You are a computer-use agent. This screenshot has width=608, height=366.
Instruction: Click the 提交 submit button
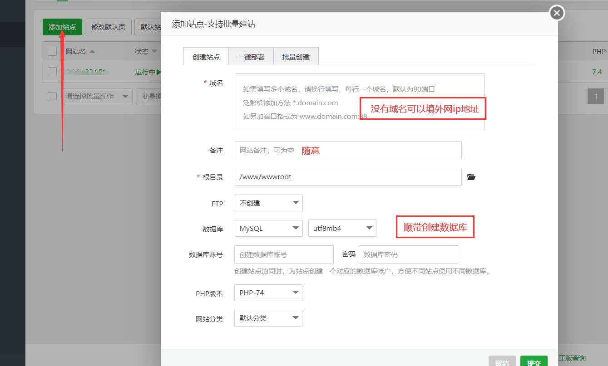pyautogui.click(x=534, y=362)
